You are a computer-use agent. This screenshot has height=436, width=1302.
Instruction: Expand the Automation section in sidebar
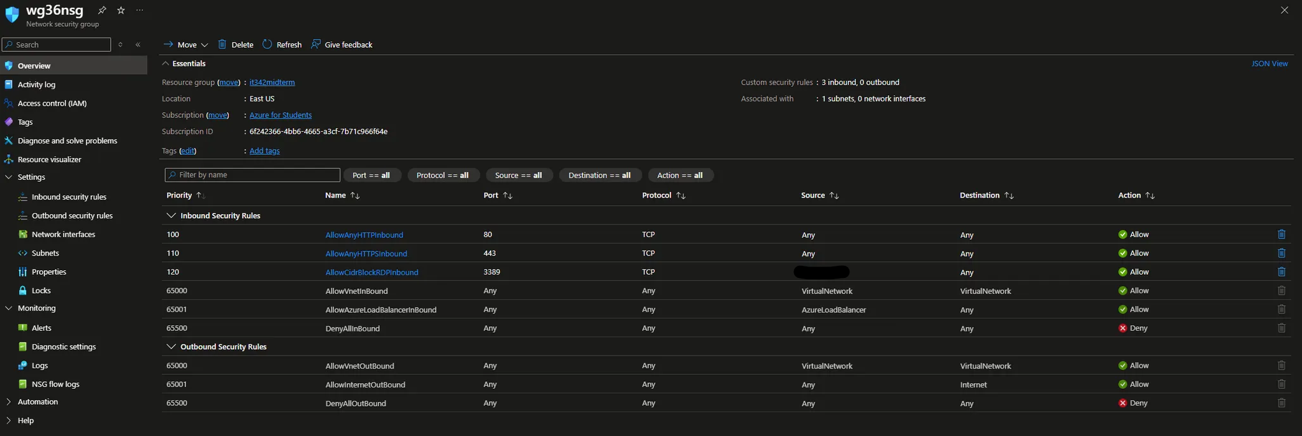8,402
